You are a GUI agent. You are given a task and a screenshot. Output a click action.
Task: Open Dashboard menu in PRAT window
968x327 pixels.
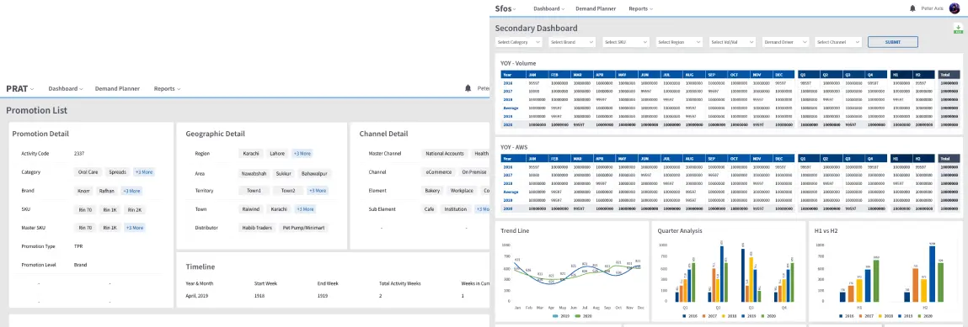[66, 88]
